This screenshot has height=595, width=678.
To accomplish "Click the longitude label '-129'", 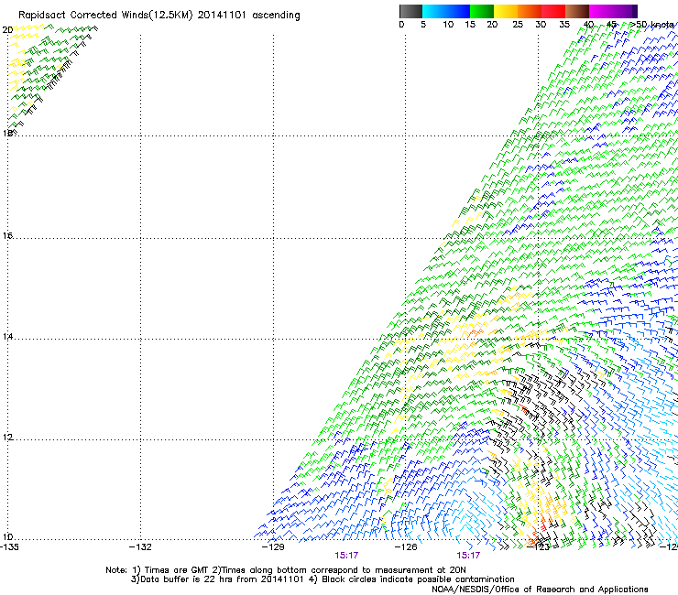I will click(x=273, y=547).
